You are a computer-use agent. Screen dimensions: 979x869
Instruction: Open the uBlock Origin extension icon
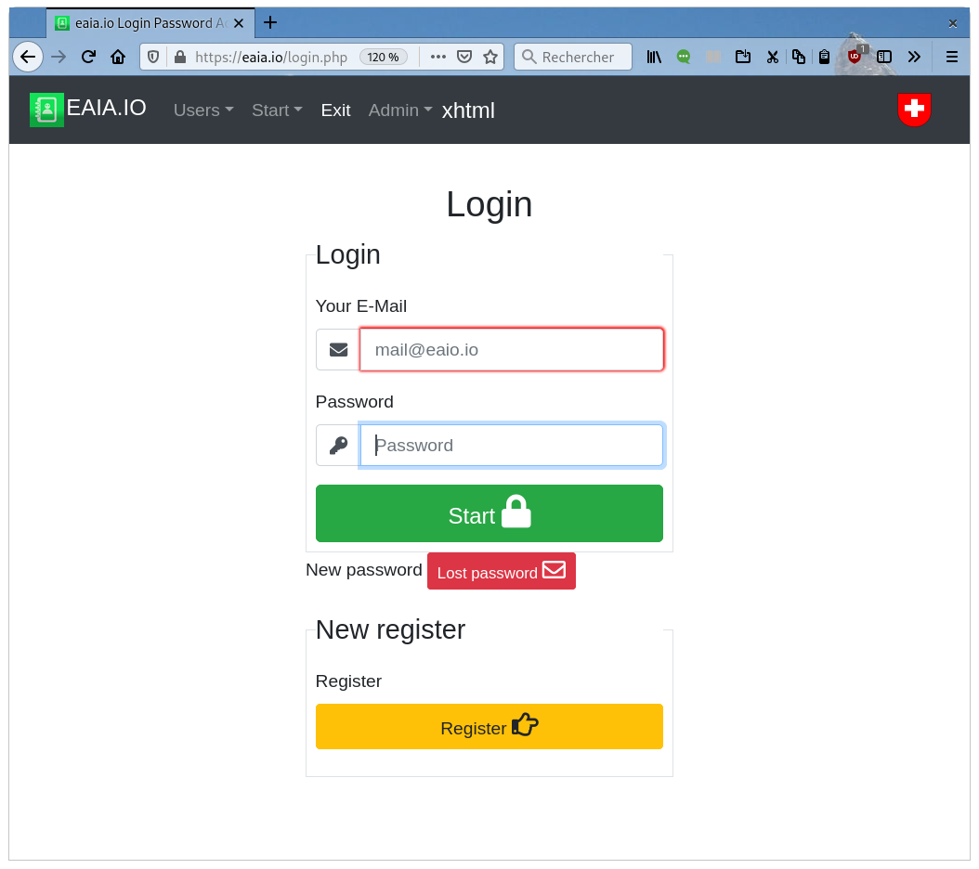pyautogui.click(x=854, y=57)
